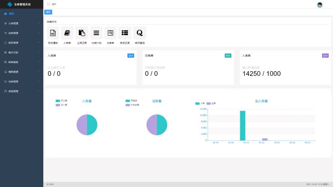This screenshot has width=333, height=187.
Task: Open the 上架记录 paste-clipboard shortcut icon
Action: [82, 33]
